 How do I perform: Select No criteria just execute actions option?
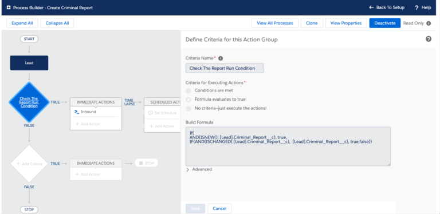pos(188,108)
